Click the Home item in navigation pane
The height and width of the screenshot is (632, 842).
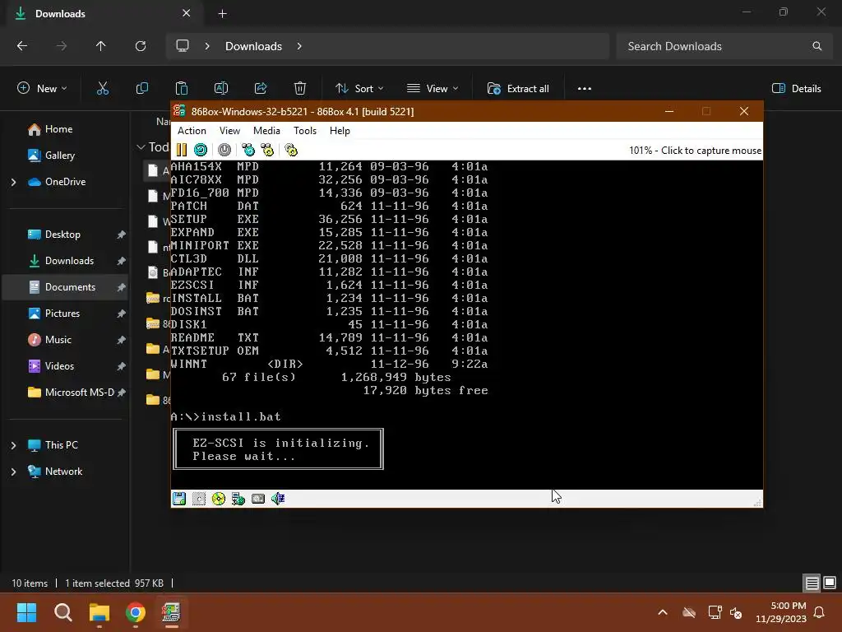coord(67,129)
